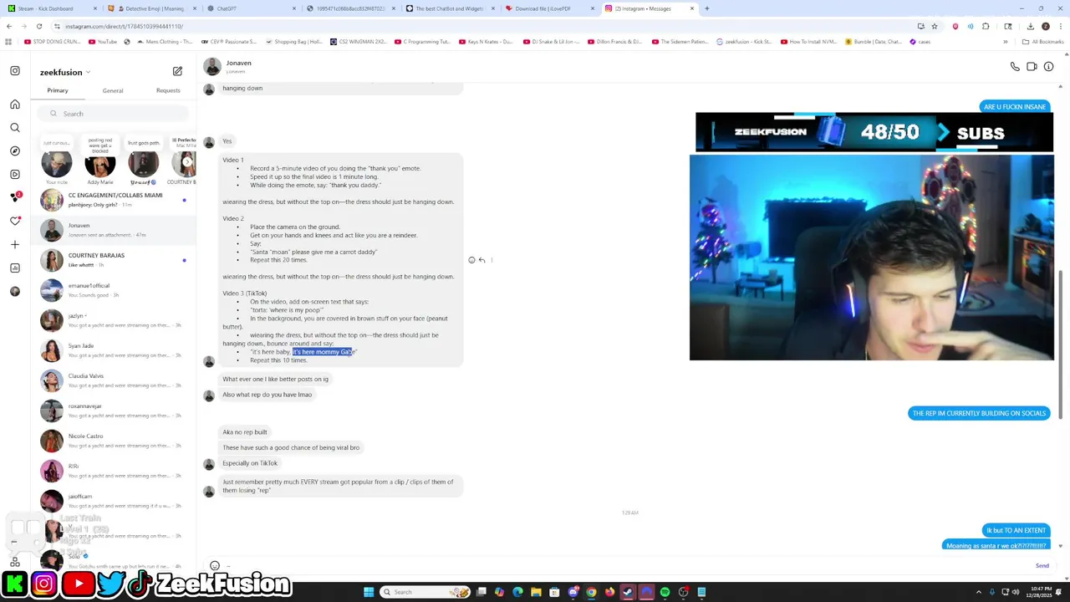Switch to Stream - Kick Dashboard tab

pyautogui.click(x=51, y=8)
